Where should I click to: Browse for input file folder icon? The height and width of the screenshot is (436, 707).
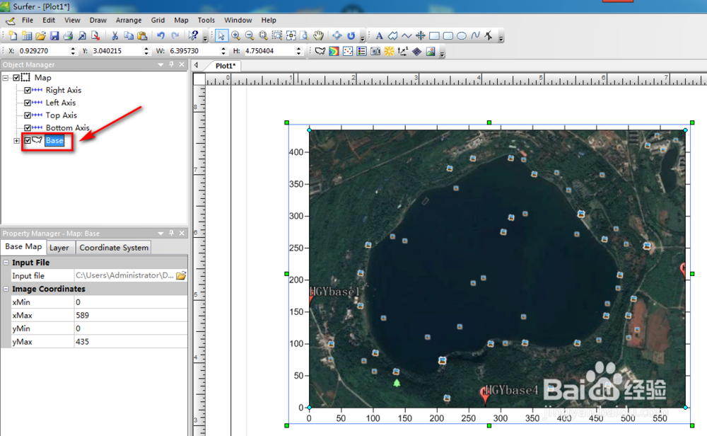181,275
